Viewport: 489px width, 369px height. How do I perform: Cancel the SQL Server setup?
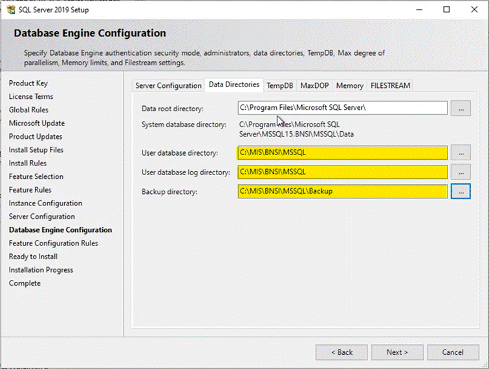tap(453, 352)
